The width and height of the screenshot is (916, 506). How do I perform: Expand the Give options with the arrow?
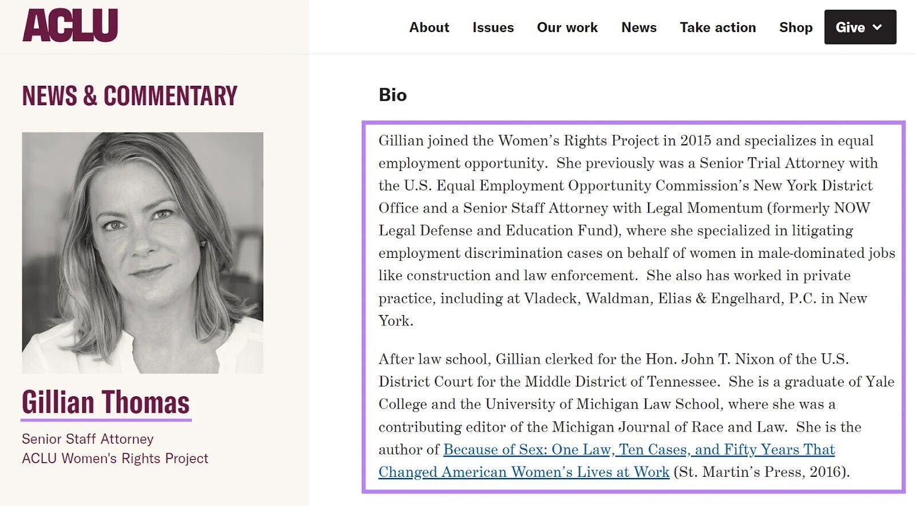(x=877, y=27)
